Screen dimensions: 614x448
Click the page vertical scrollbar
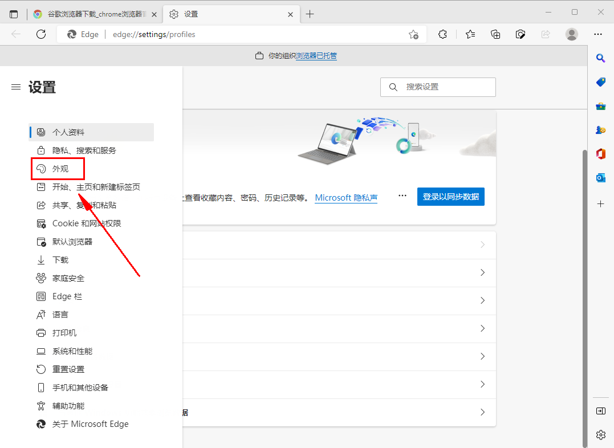coord(584,298)
